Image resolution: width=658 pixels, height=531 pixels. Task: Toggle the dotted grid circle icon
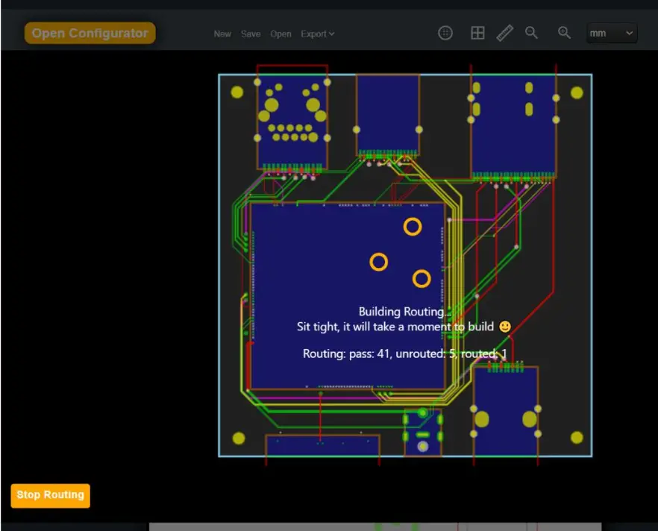click(445, 33)
